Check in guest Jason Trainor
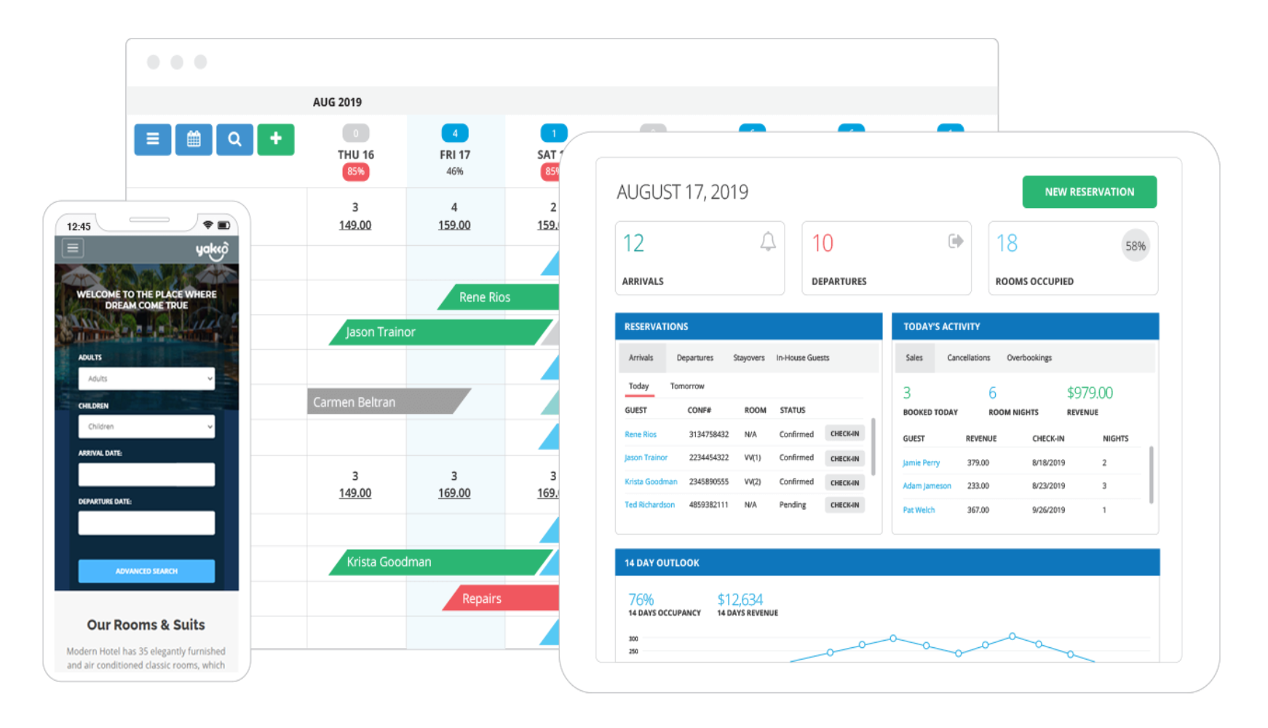1268x728 pixels. point(844,458)
